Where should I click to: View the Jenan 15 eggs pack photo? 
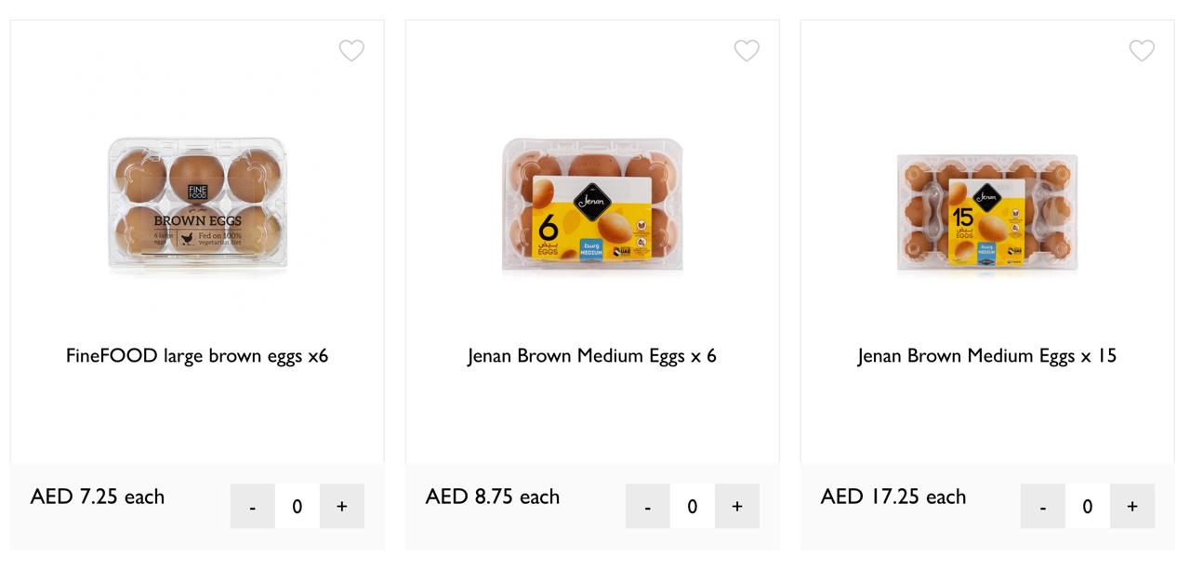point(987,213)
